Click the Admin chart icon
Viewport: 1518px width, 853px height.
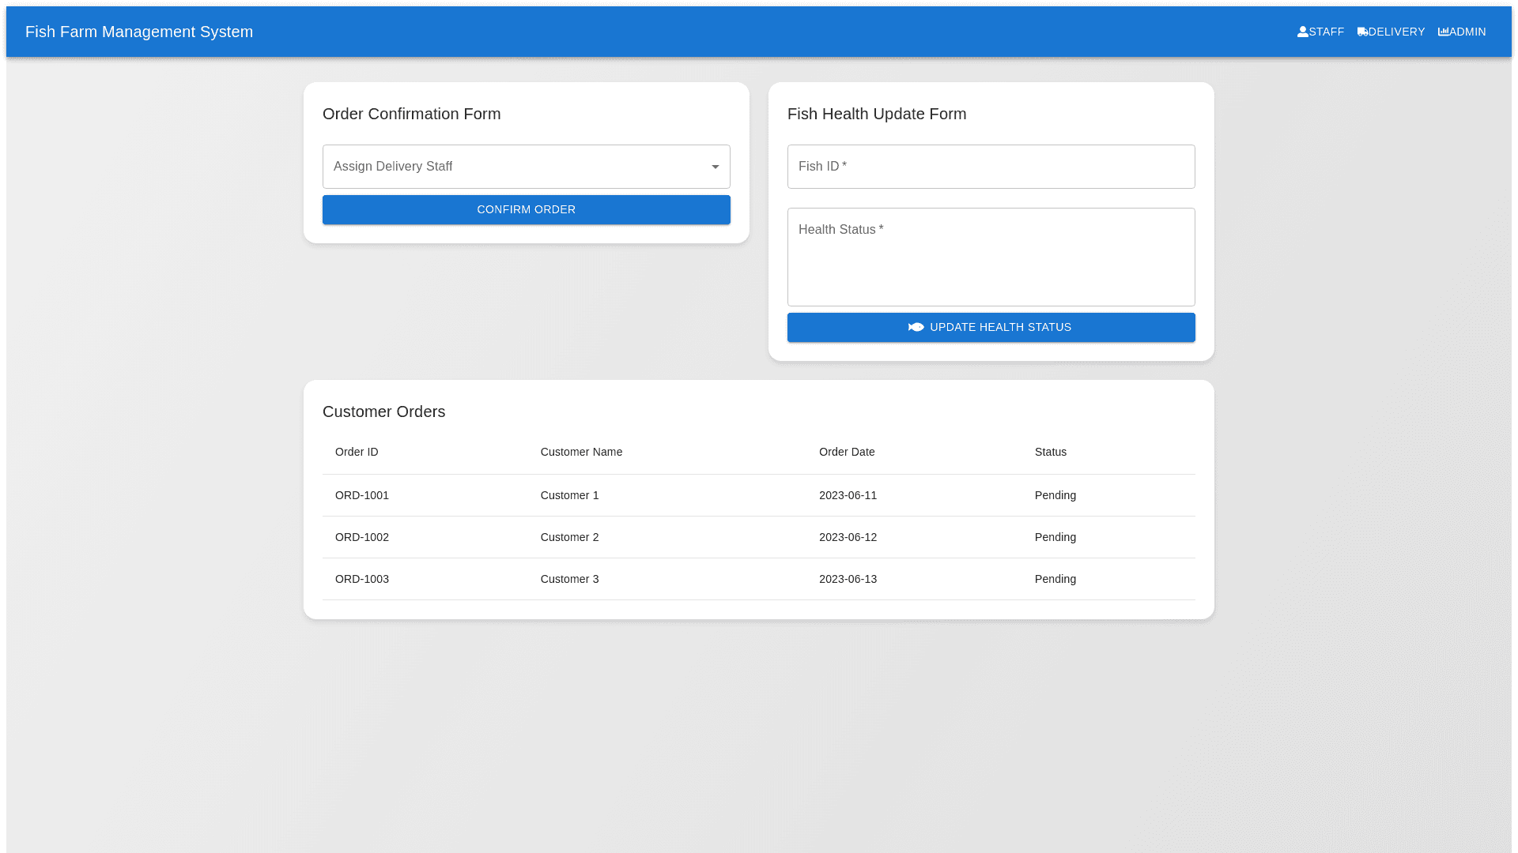(1443, 32)
